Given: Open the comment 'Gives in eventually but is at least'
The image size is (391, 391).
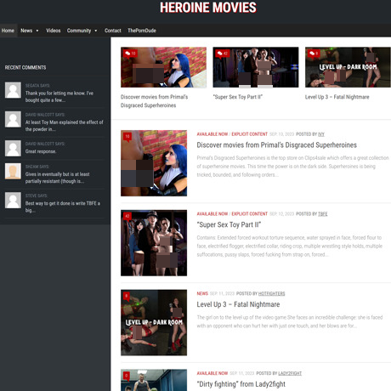Looking at the screenshot, I should (58, 178).
